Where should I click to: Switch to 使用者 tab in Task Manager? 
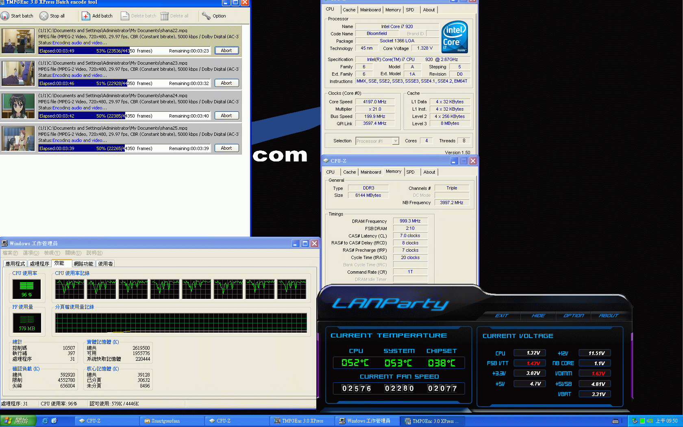pos(105,264)
